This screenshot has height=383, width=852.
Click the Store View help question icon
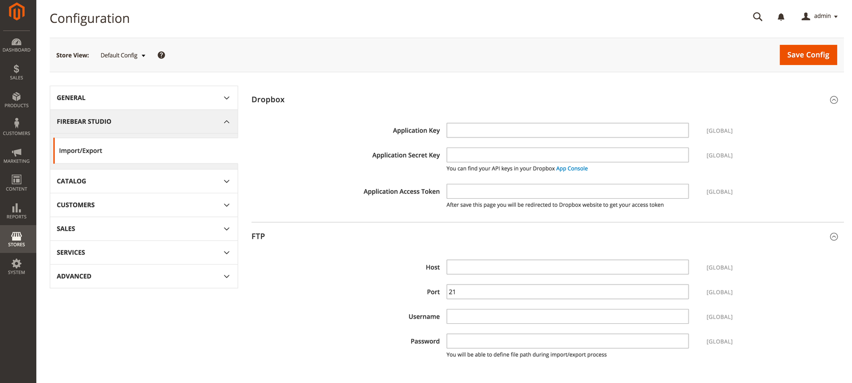tap(161, 55)
